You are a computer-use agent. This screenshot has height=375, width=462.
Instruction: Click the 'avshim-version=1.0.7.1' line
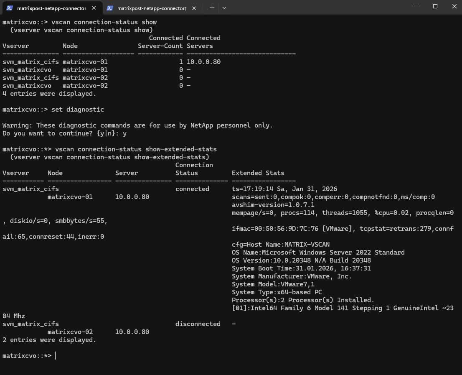tap(273, 205)
